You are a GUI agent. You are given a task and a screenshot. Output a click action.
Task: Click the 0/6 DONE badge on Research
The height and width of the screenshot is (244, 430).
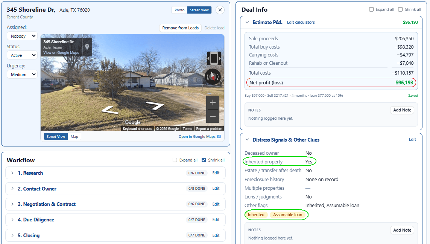click(x=197, y=173)
